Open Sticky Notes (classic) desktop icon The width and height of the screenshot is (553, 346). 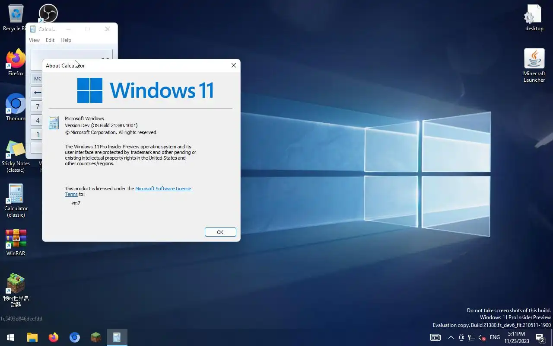pos(16,156)
